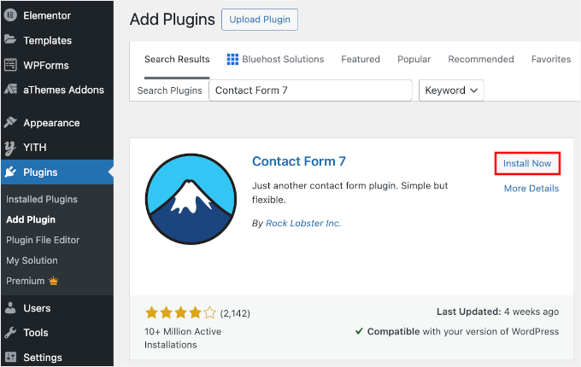Click the Tools wrench icon
Image resolution: width=581 pixels, height=367 pixels.
point(10,333)
